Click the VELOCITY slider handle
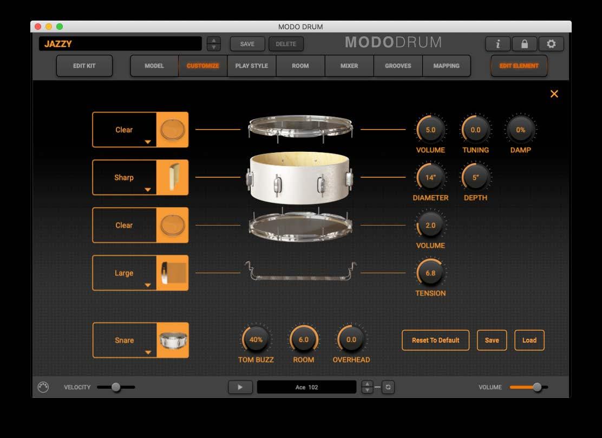 pyautogui.click(x=115, y=387)
